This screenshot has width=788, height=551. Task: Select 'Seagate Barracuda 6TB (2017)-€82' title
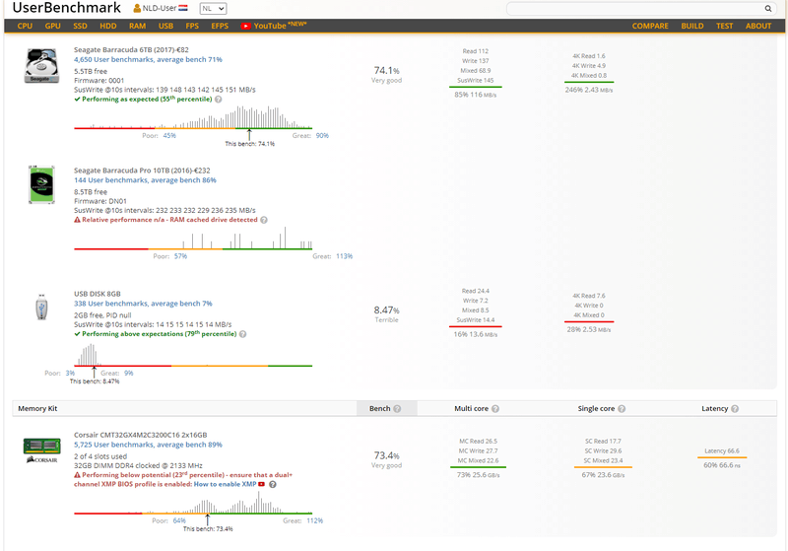(x=131, y=49)
